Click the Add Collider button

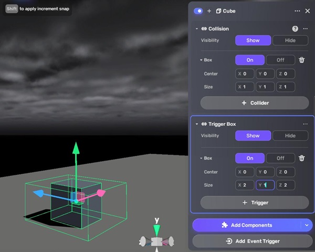255,103
